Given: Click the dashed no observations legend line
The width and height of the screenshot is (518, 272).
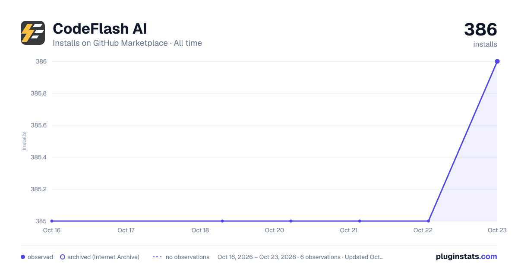Looking at the screenshot, I should coord(157,257).
